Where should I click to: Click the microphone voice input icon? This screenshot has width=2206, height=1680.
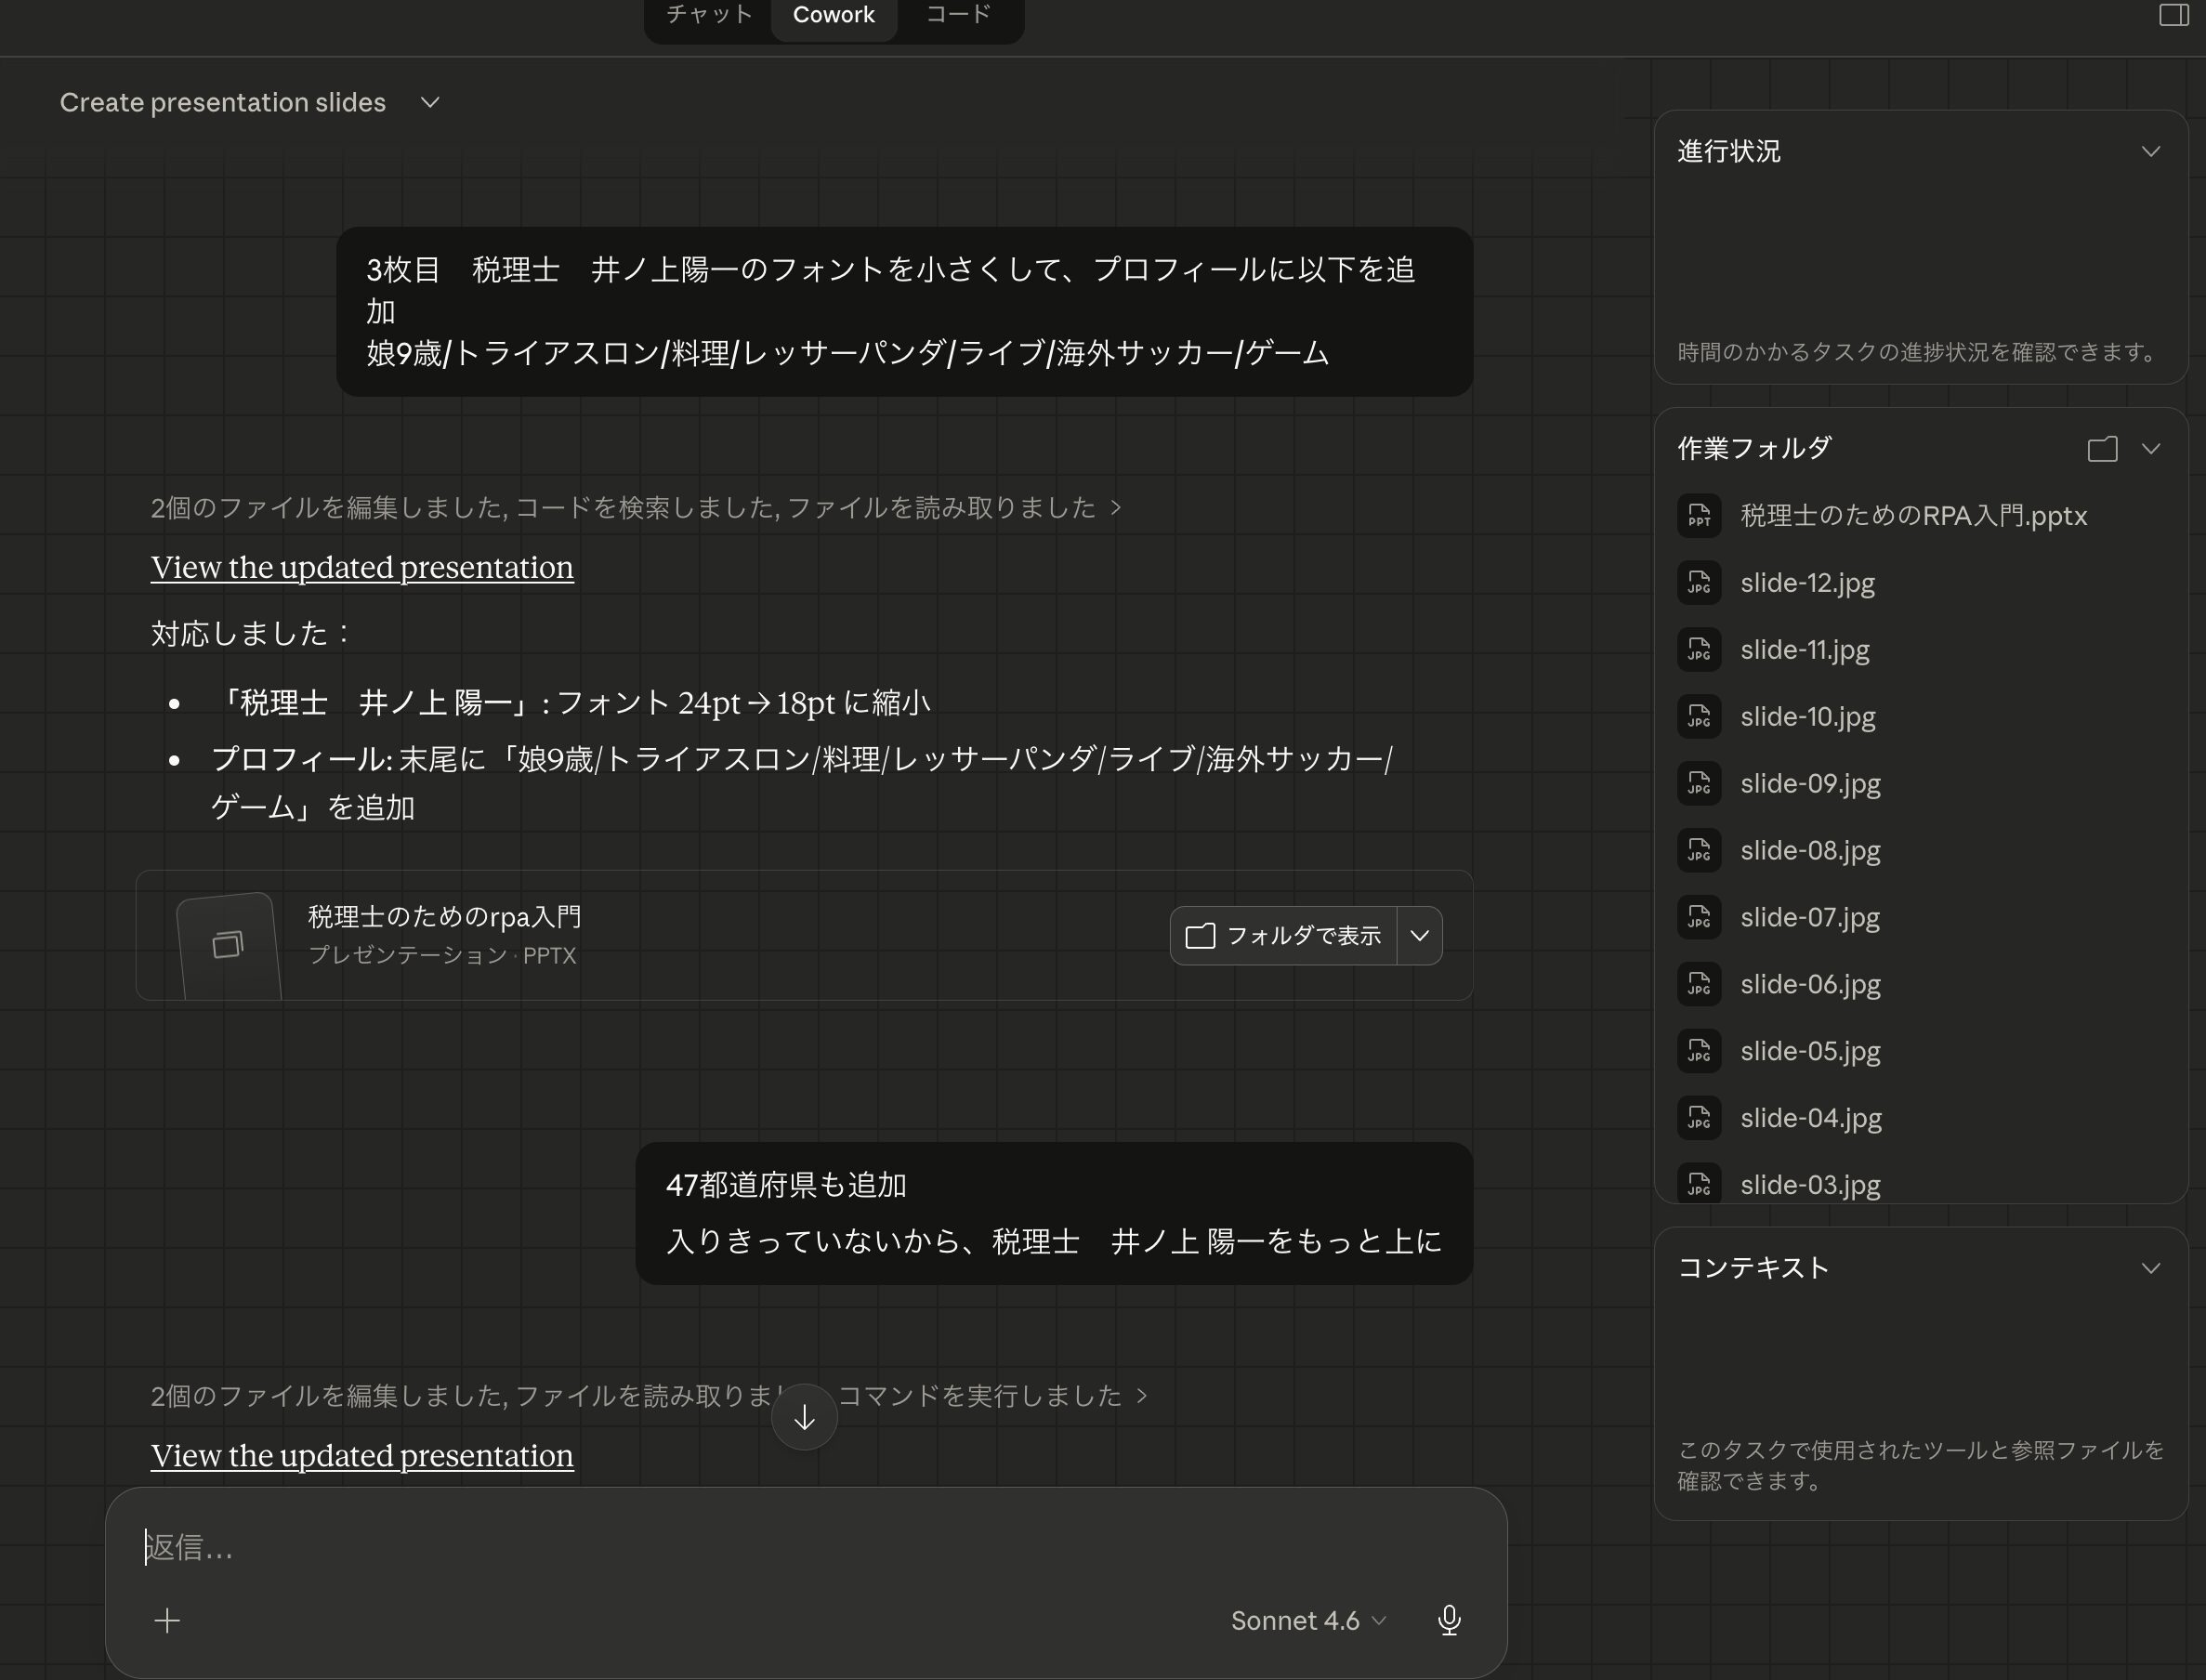(1448, 1620)
